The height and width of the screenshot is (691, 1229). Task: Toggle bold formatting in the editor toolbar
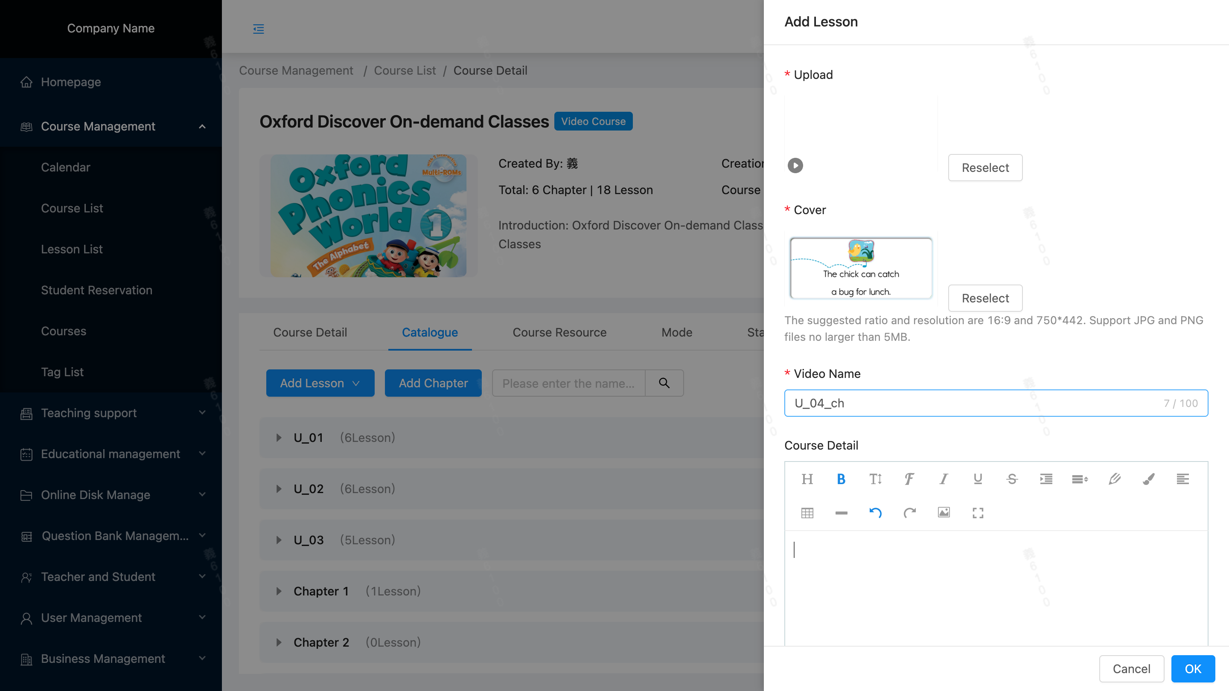tap(841, 479)
